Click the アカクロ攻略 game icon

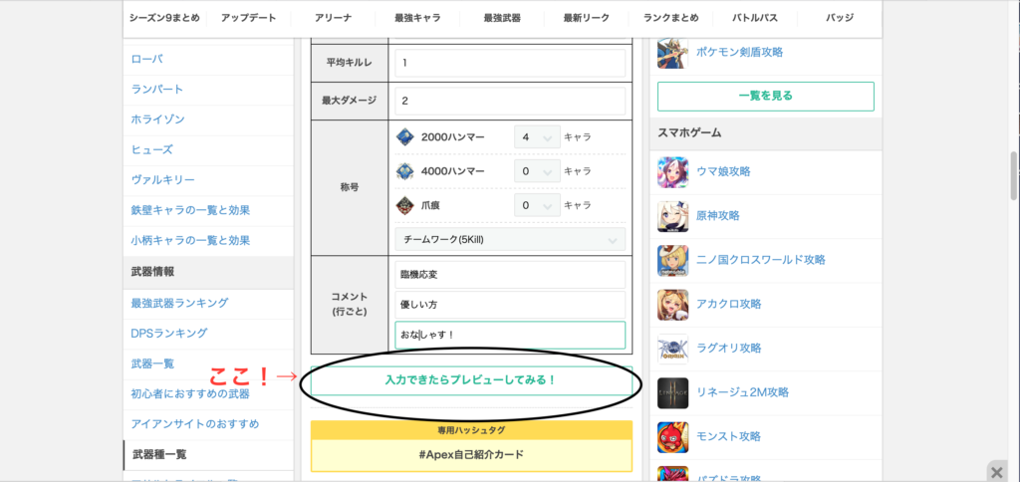[672, 305]
